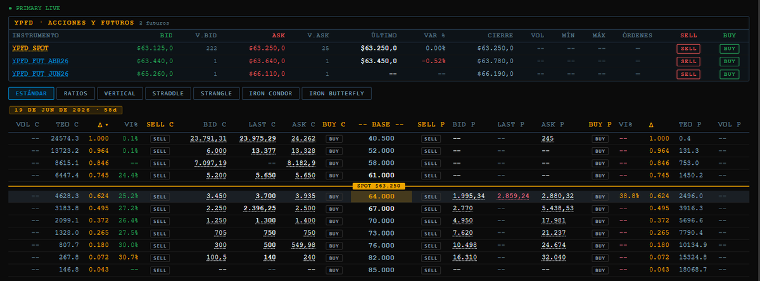Sell the call at 82.000 strike
The image size is (760, 281).
160,257
